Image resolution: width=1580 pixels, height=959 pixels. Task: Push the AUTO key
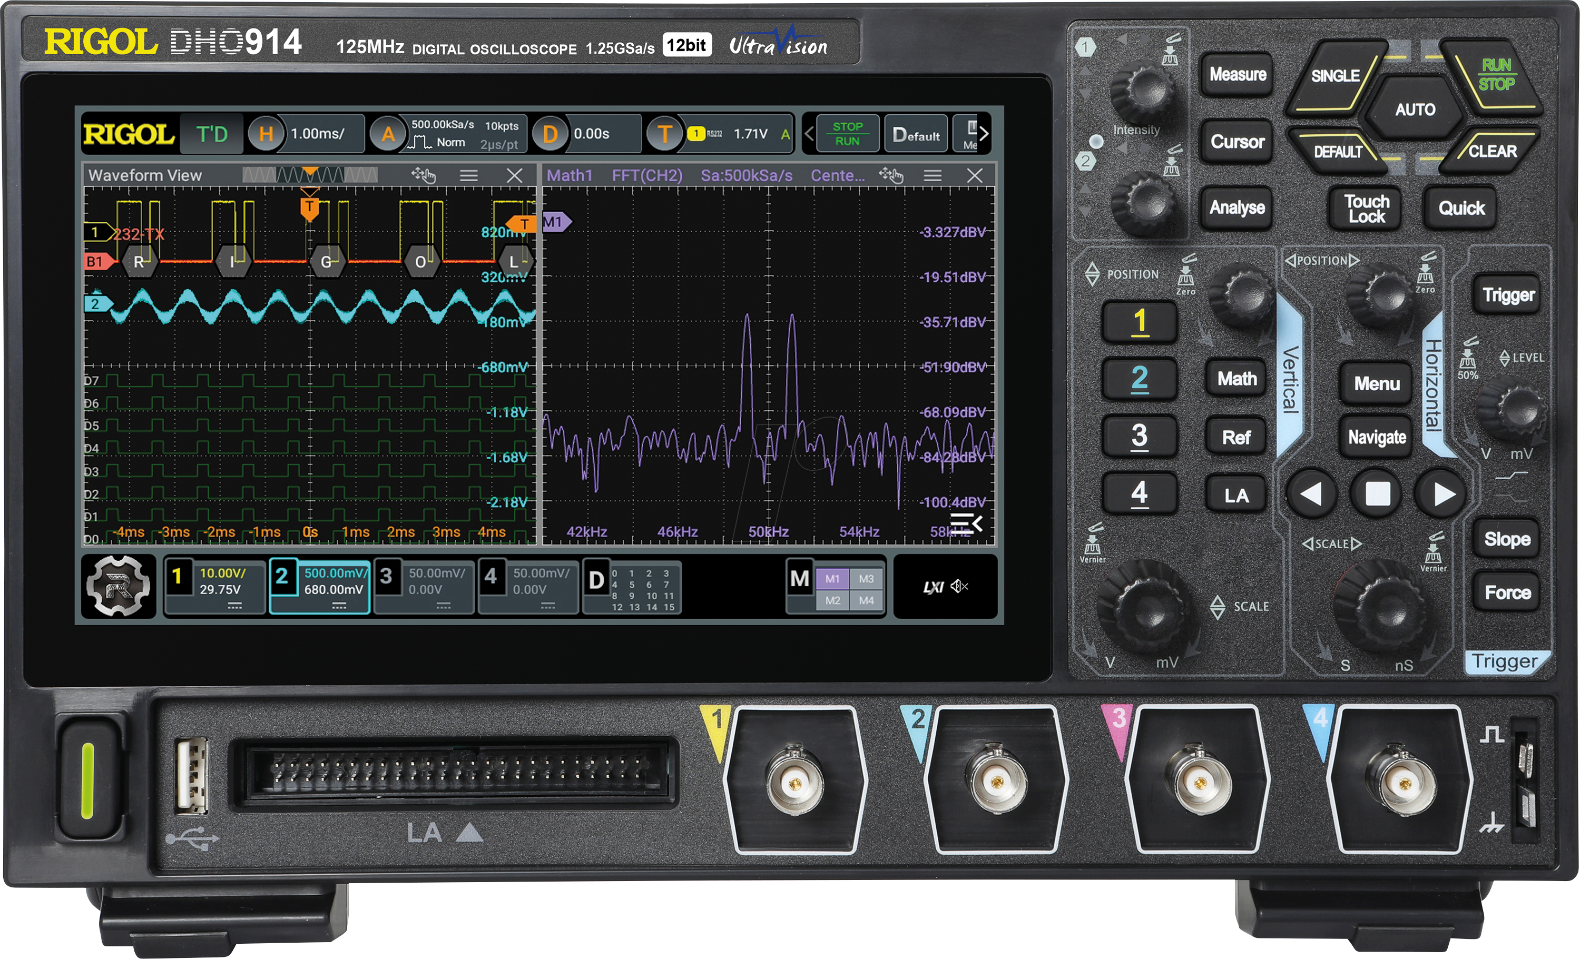(1415, 109)
